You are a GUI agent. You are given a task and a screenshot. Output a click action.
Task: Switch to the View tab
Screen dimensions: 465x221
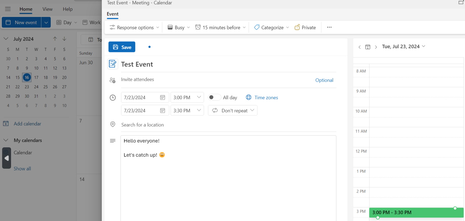coord(47,9)
